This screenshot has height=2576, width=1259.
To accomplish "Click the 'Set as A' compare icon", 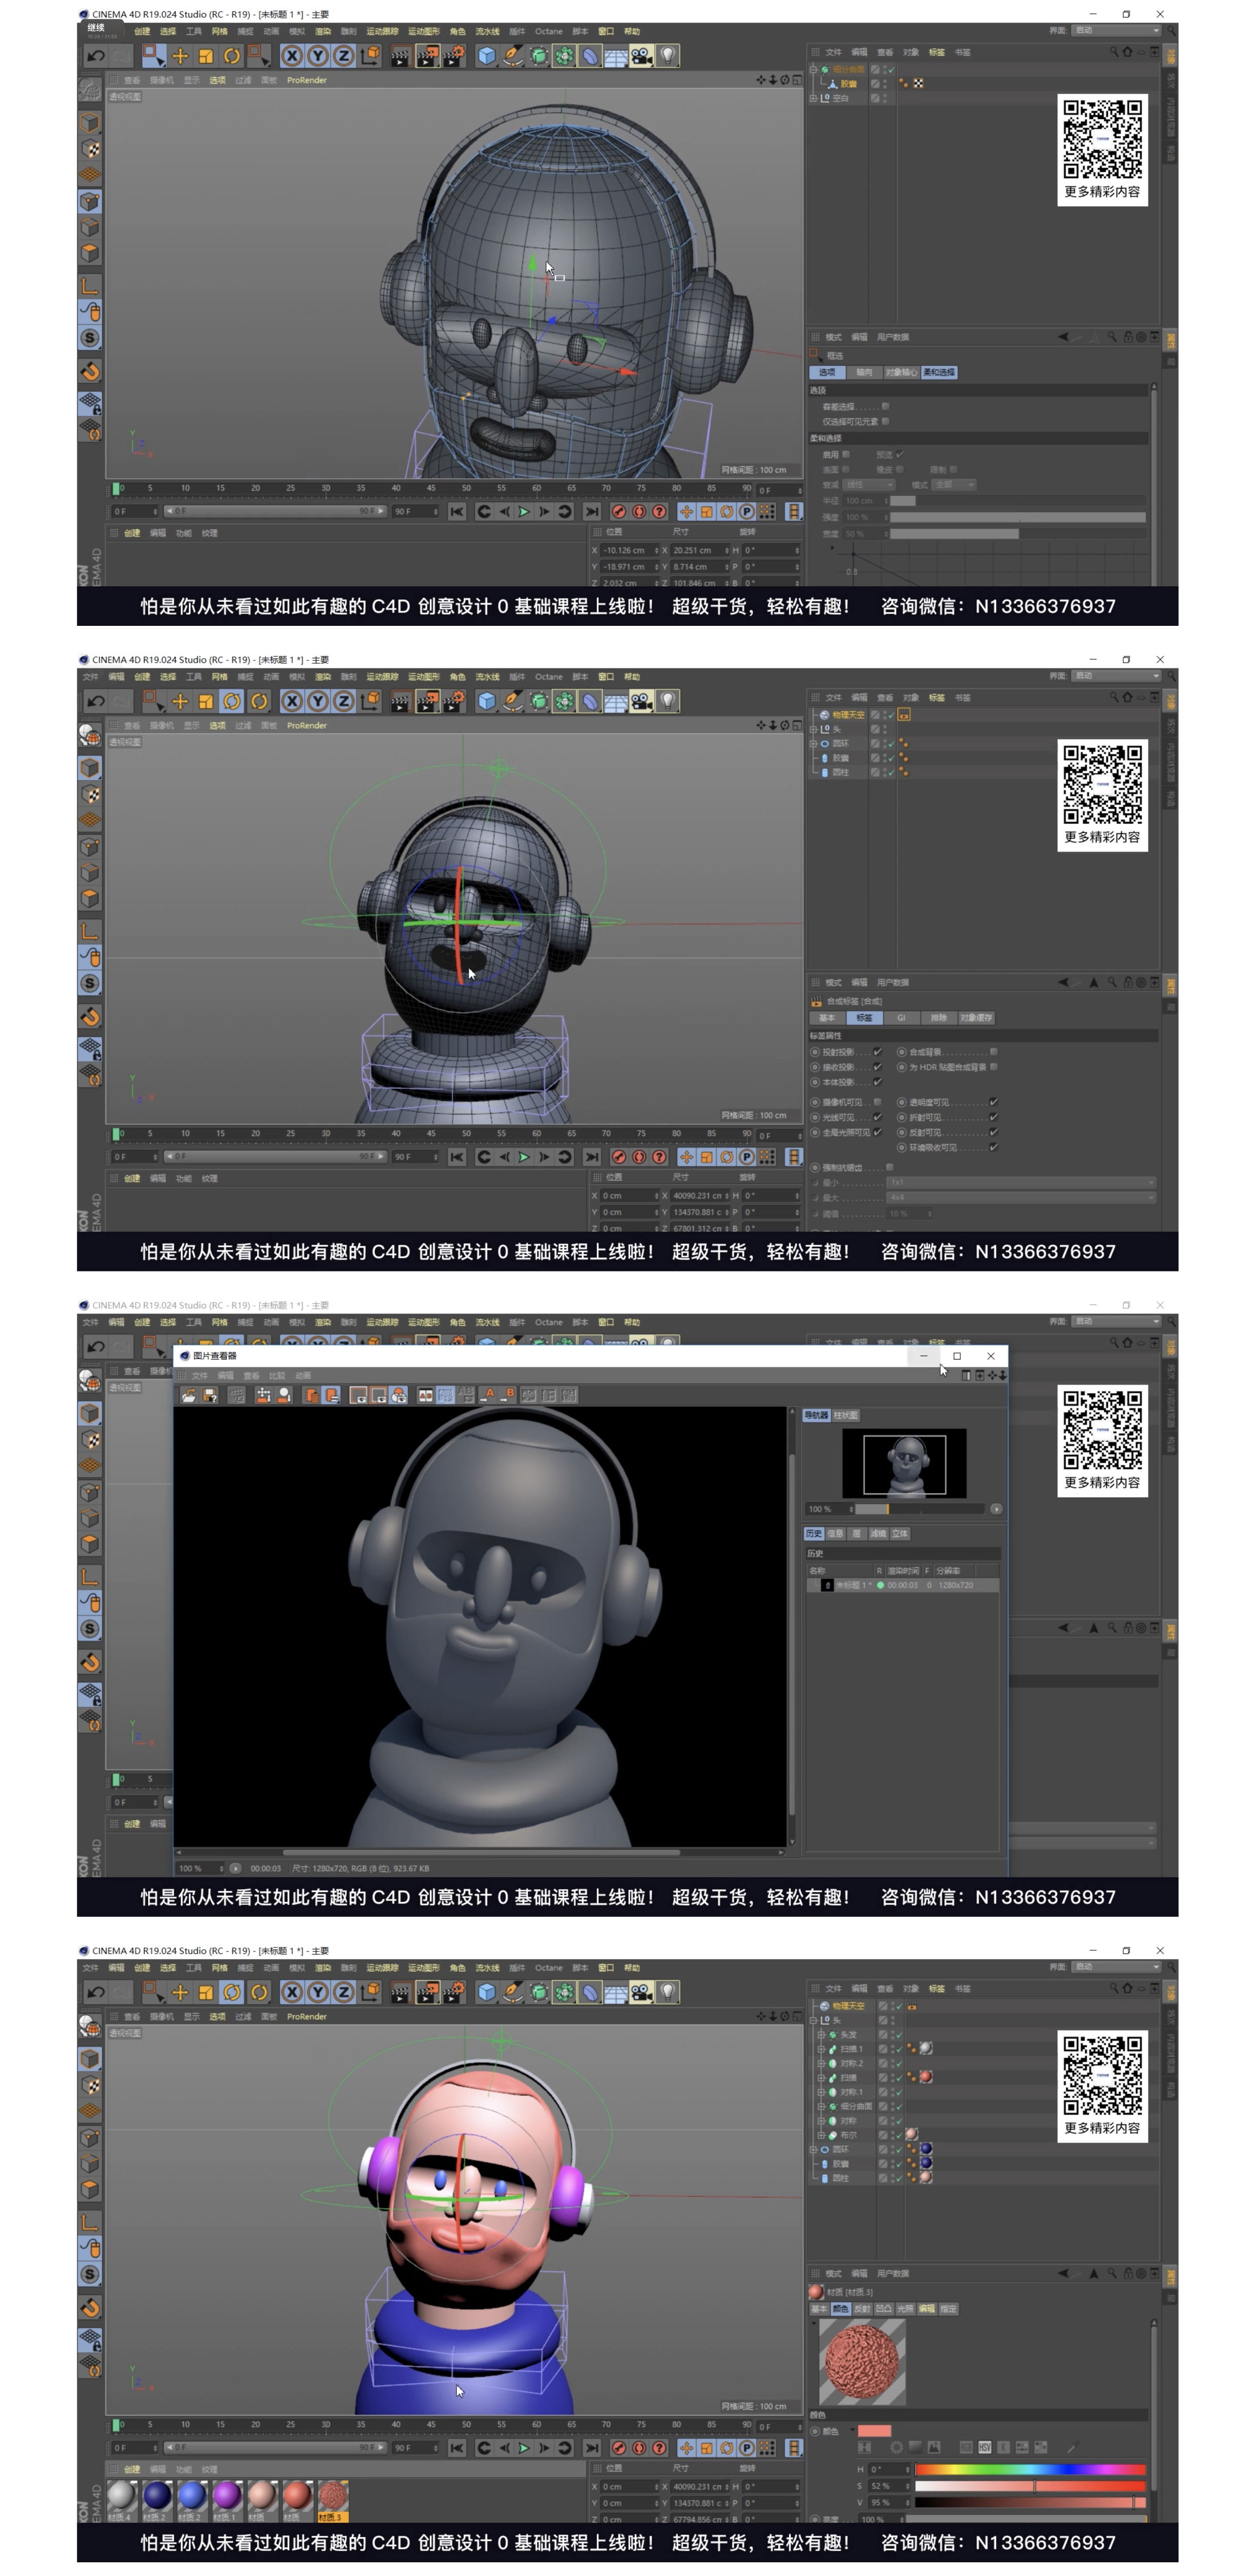I will [488, 1395].
